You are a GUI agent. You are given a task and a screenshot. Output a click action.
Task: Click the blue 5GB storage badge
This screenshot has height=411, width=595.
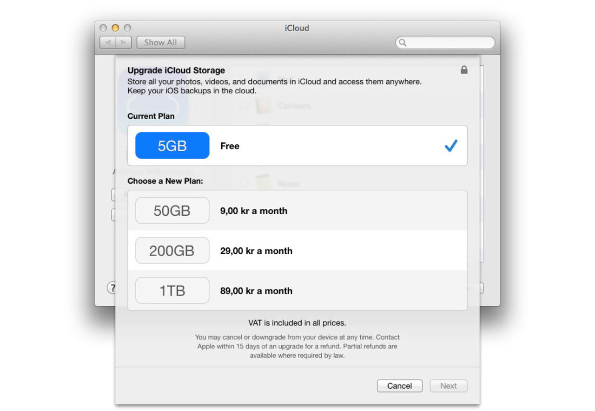tap(172, 145)
